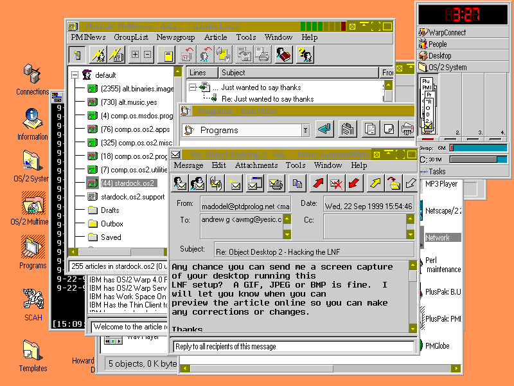The height and width of the screenshot is (386, 514).
Task: Click the document copy icon in Programs toolbar
Action: click(x=370, y=129)
